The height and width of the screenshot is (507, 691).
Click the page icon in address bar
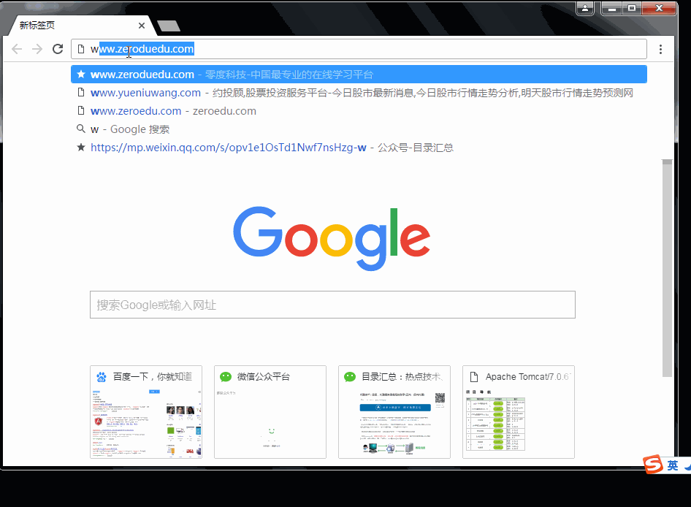pos(81,49)
